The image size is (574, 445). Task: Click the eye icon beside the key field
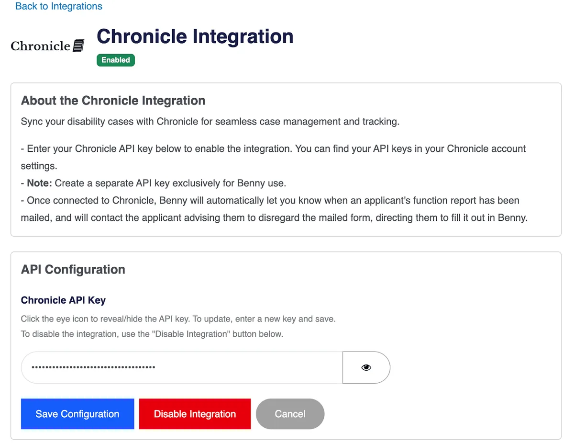point(366,367)
